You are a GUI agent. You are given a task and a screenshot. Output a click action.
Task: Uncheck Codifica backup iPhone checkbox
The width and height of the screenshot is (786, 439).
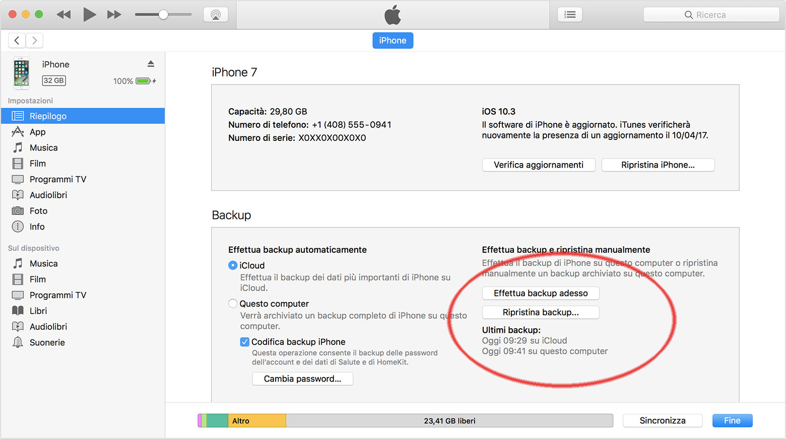[245, 342]
